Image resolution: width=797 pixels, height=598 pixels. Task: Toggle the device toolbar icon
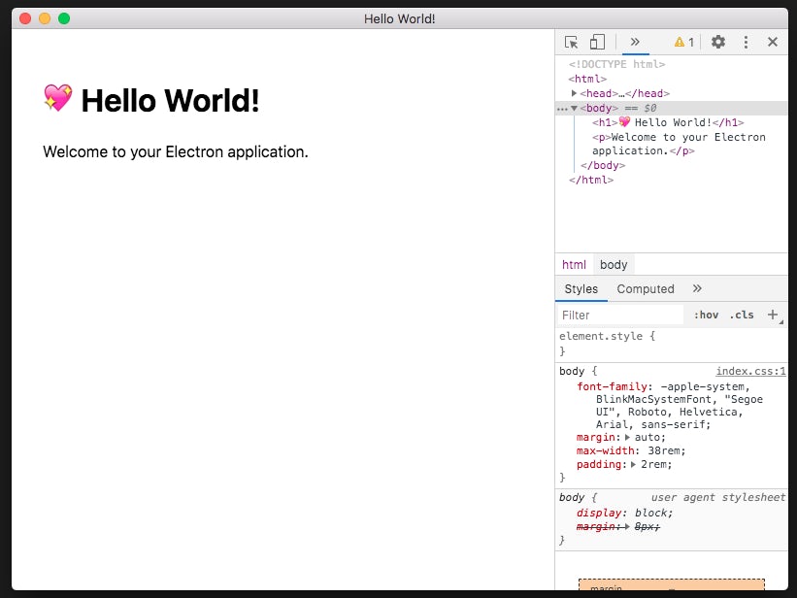point(595,42)
